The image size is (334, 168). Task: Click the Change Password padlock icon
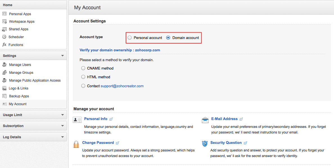[76, 144]
